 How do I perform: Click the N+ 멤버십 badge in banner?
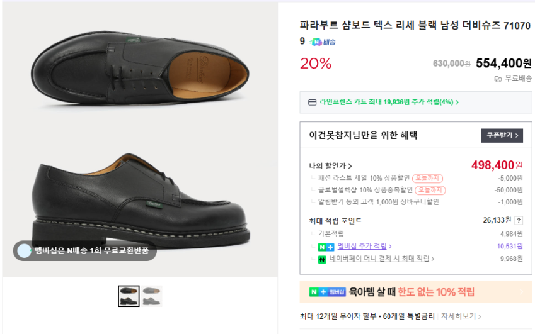(x=328, y=292)
